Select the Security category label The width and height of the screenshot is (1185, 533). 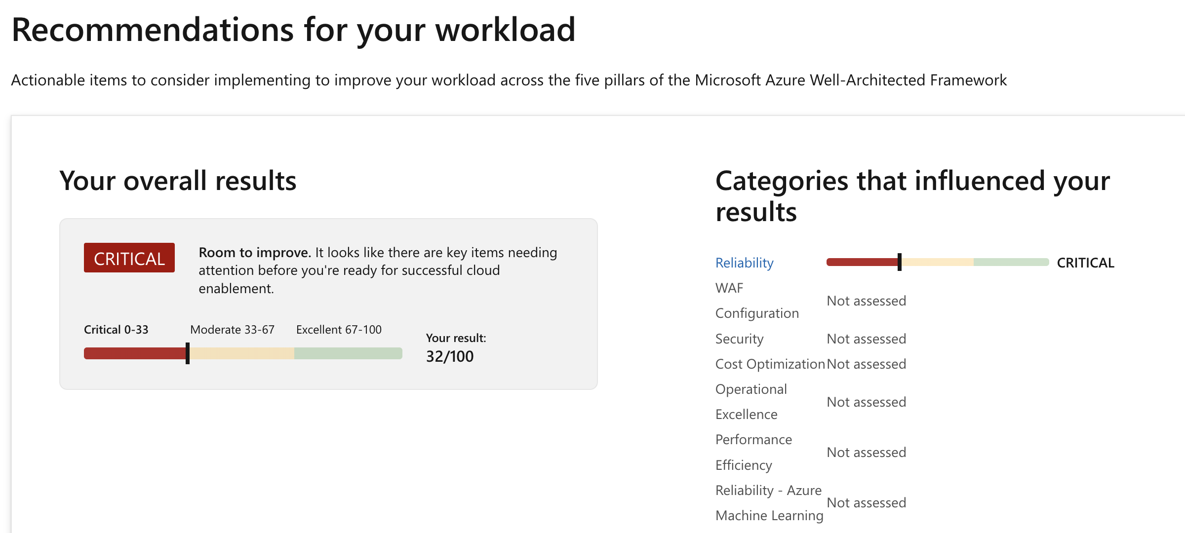click(739, 339)
